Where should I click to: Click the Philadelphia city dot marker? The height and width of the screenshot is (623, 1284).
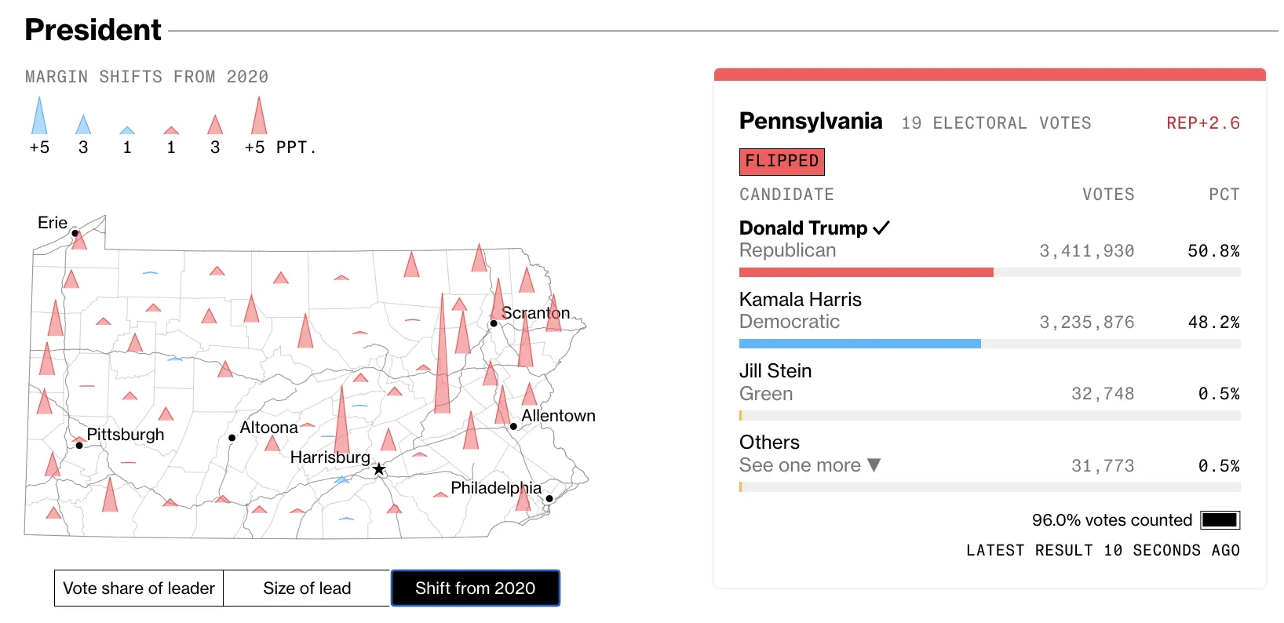(549, 499)
